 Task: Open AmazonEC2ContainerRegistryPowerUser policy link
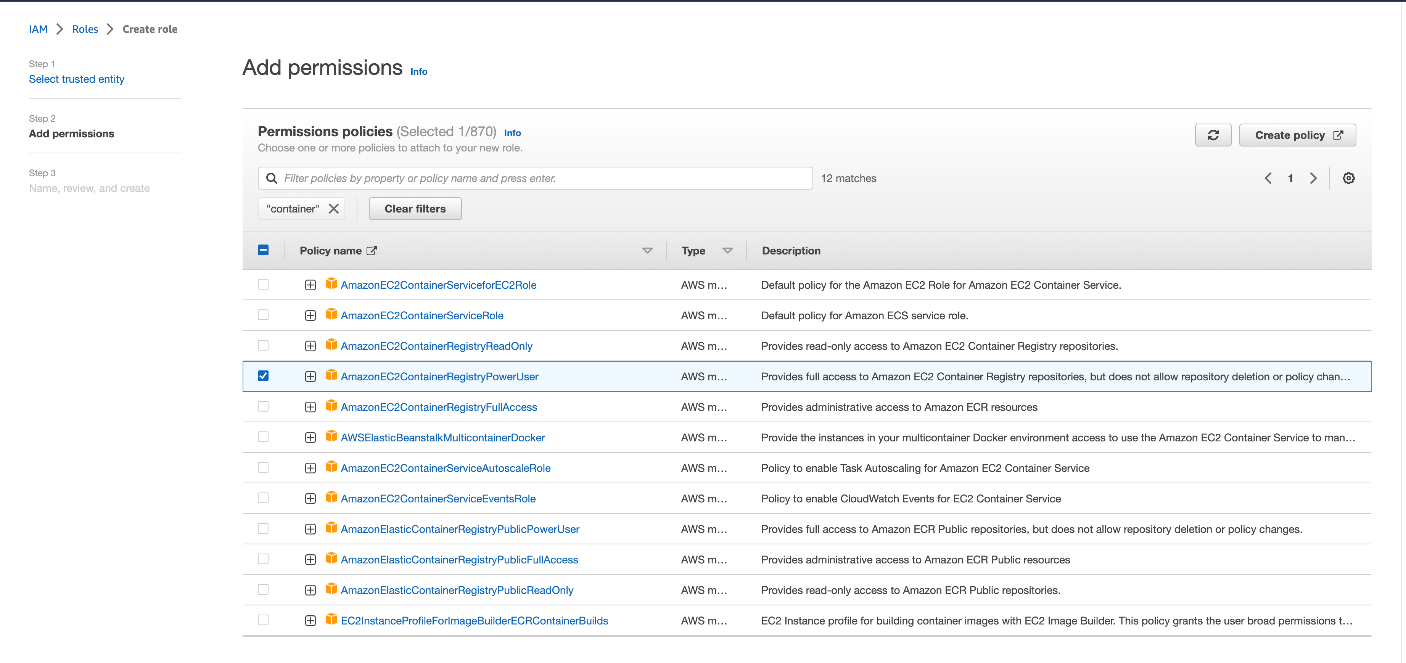(439, 377)
